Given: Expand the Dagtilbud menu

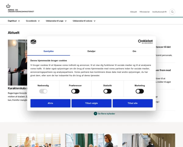Looking at the screenshot, I should (14, 21).
